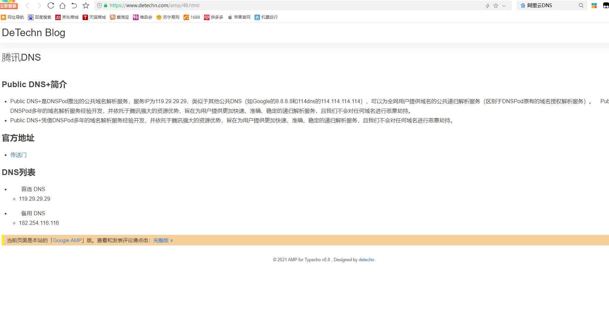Click the star icon beside the home button
609x328 pixels.
pyautogui.click(x=86, y=5)
